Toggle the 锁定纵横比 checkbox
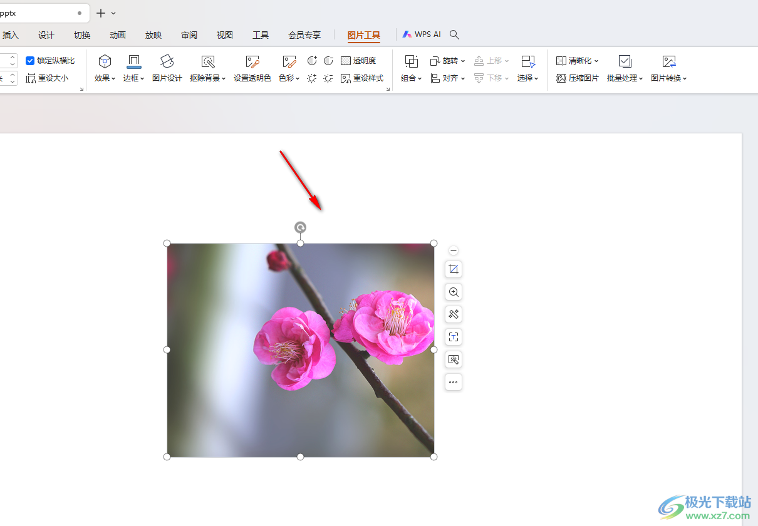This screenshot has width=758, height=526. pos(30,61)
